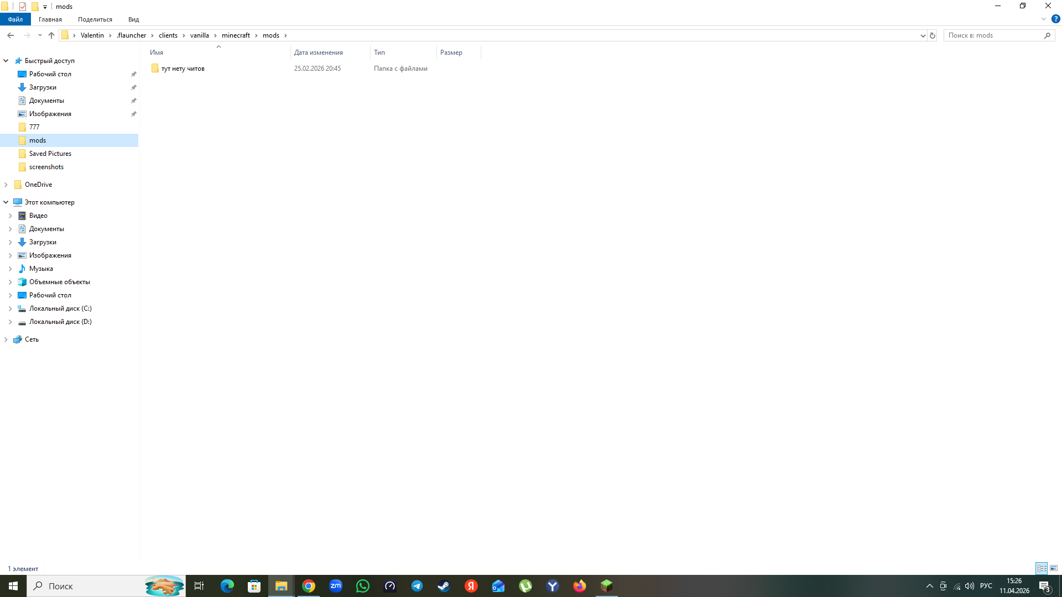Collapse the Быстрый доступ section

tap(6, 61)
